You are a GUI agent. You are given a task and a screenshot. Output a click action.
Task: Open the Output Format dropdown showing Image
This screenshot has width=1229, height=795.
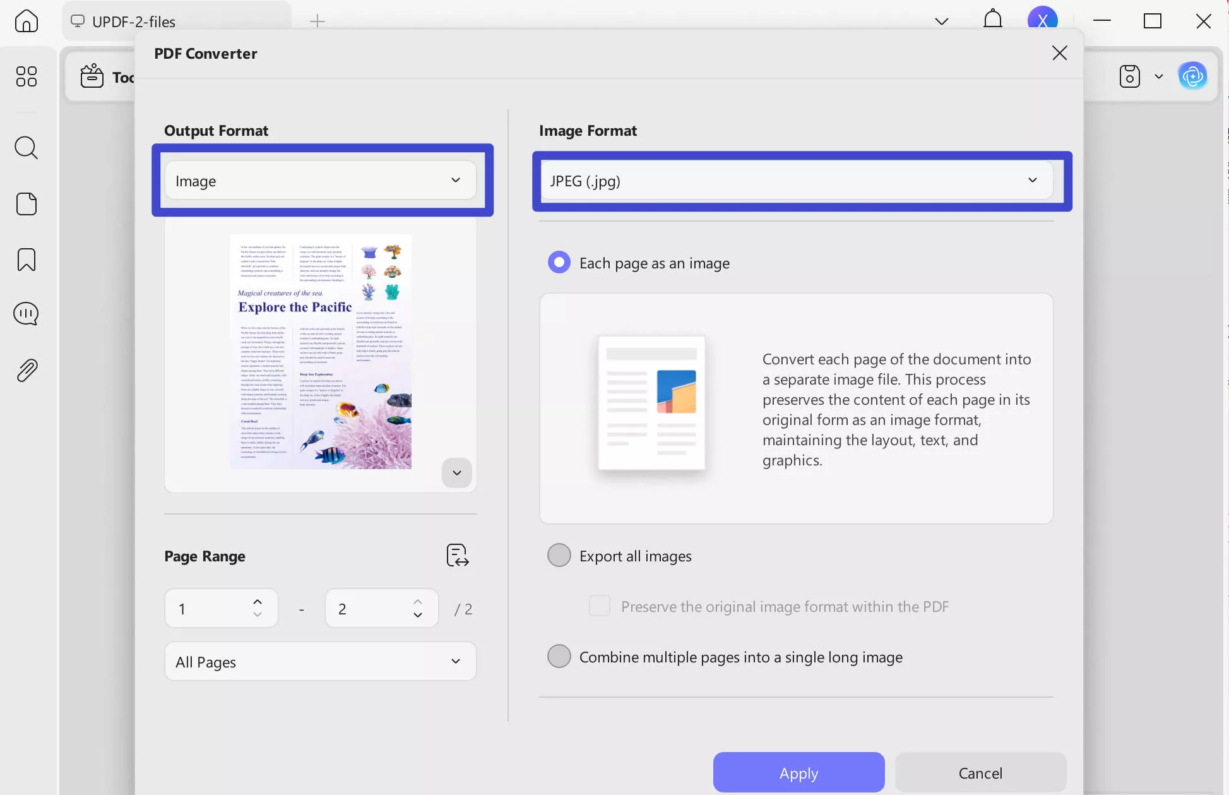(321, 180)
